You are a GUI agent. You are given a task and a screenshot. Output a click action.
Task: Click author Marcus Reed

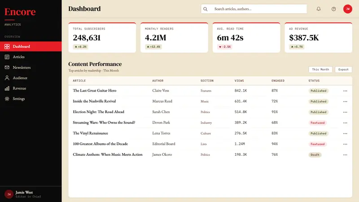[x=162, y=101]
